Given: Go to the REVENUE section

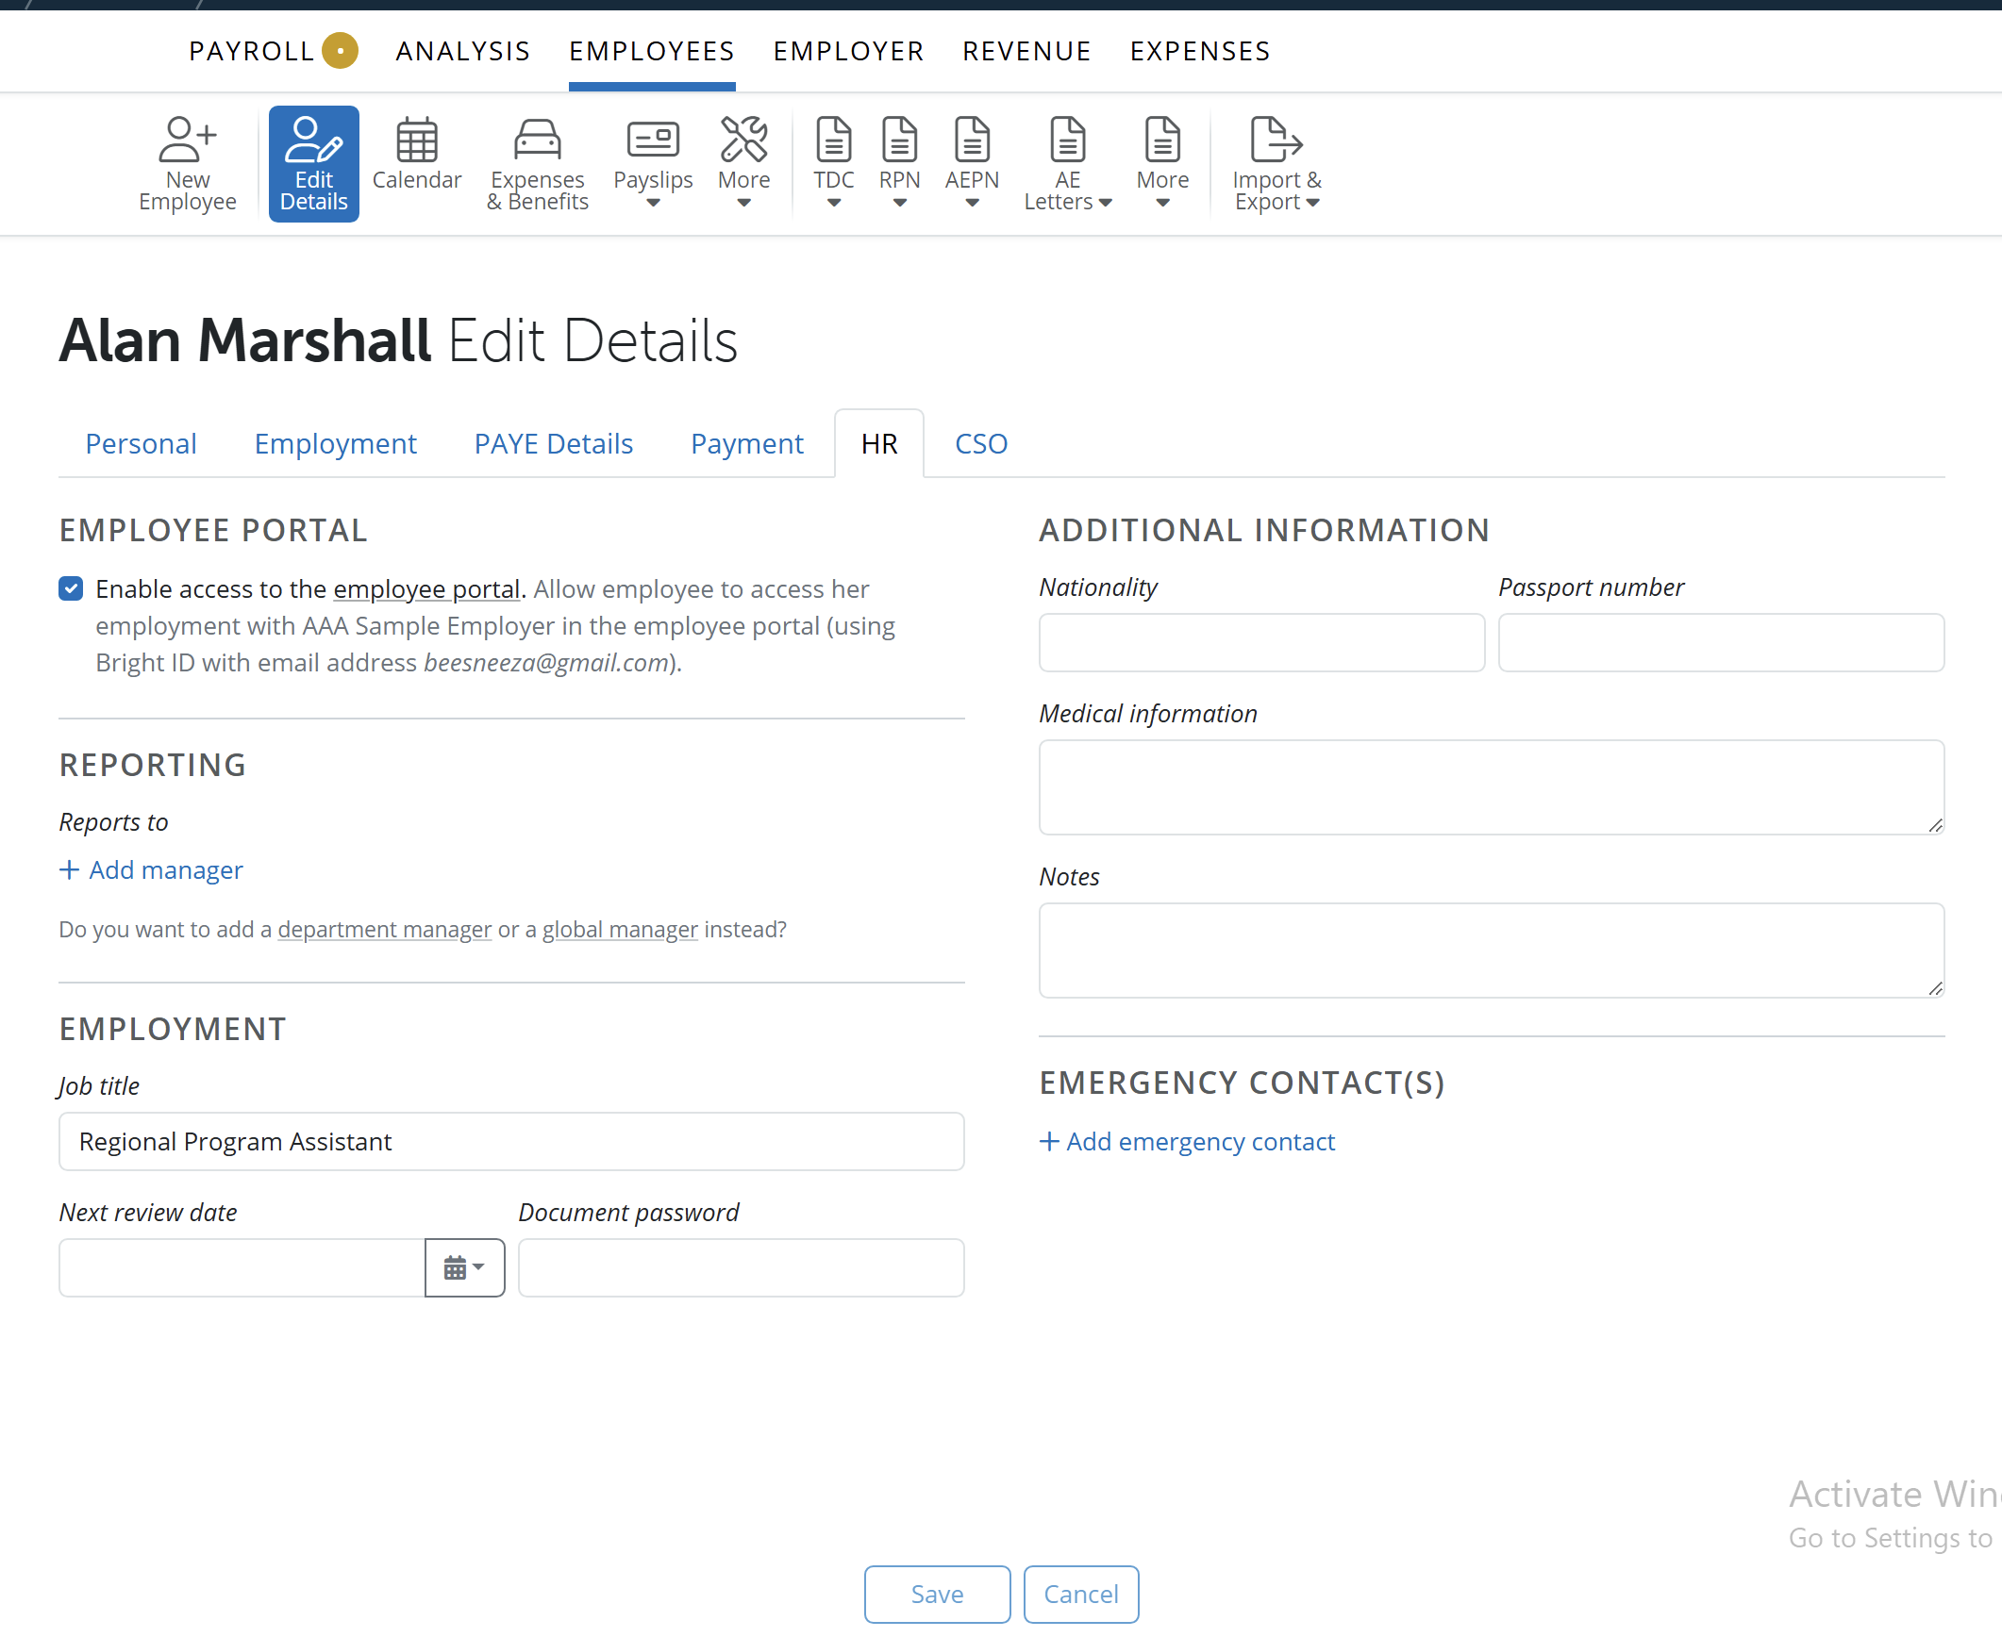Looking at the screenshot, I should click(x=1027, y=51).
